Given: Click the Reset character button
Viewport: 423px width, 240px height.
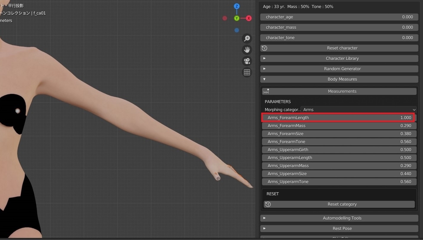Looking at the screenshot, I should 339,48.
